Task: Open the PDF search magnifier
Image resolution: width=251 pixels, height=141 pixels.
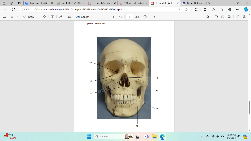Action: coord(208,17)
